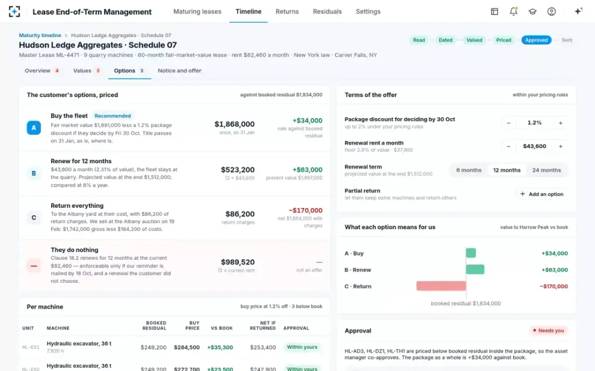Click the Priced workflow step
Image resolution: width=595 pixels, height=371 pixels.
click(504, 40)
